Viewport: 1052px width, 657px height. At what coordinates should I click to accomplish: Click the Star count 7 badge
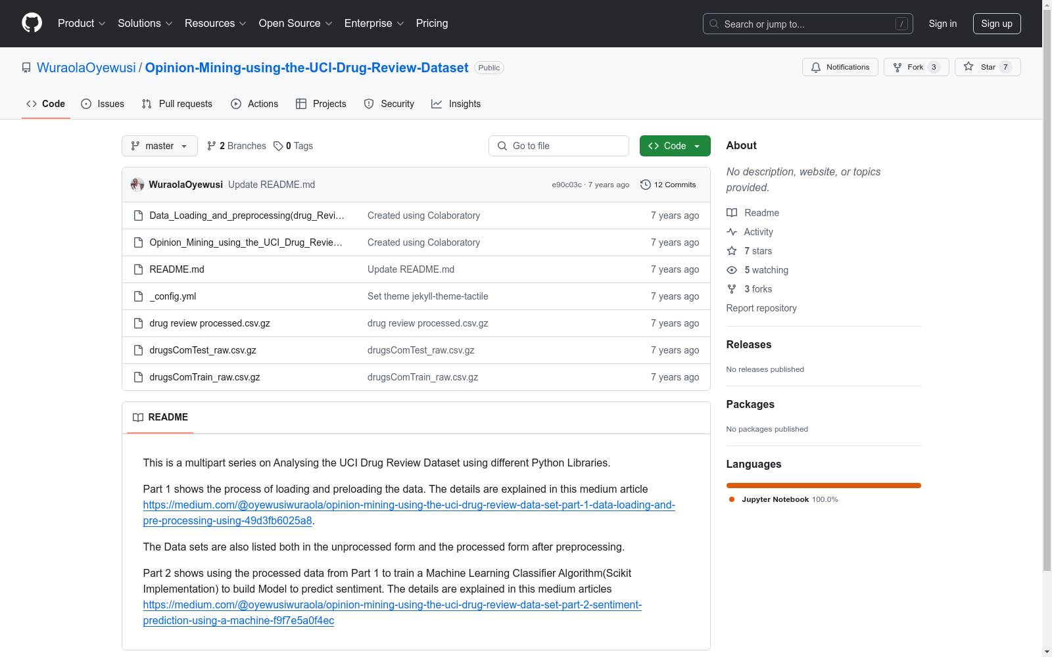[1005, 67]
